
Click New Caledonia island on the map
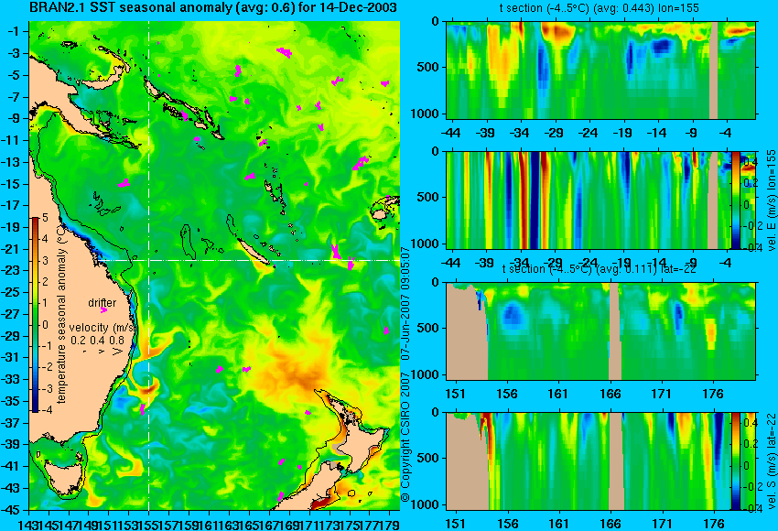[x=254, y=252]
